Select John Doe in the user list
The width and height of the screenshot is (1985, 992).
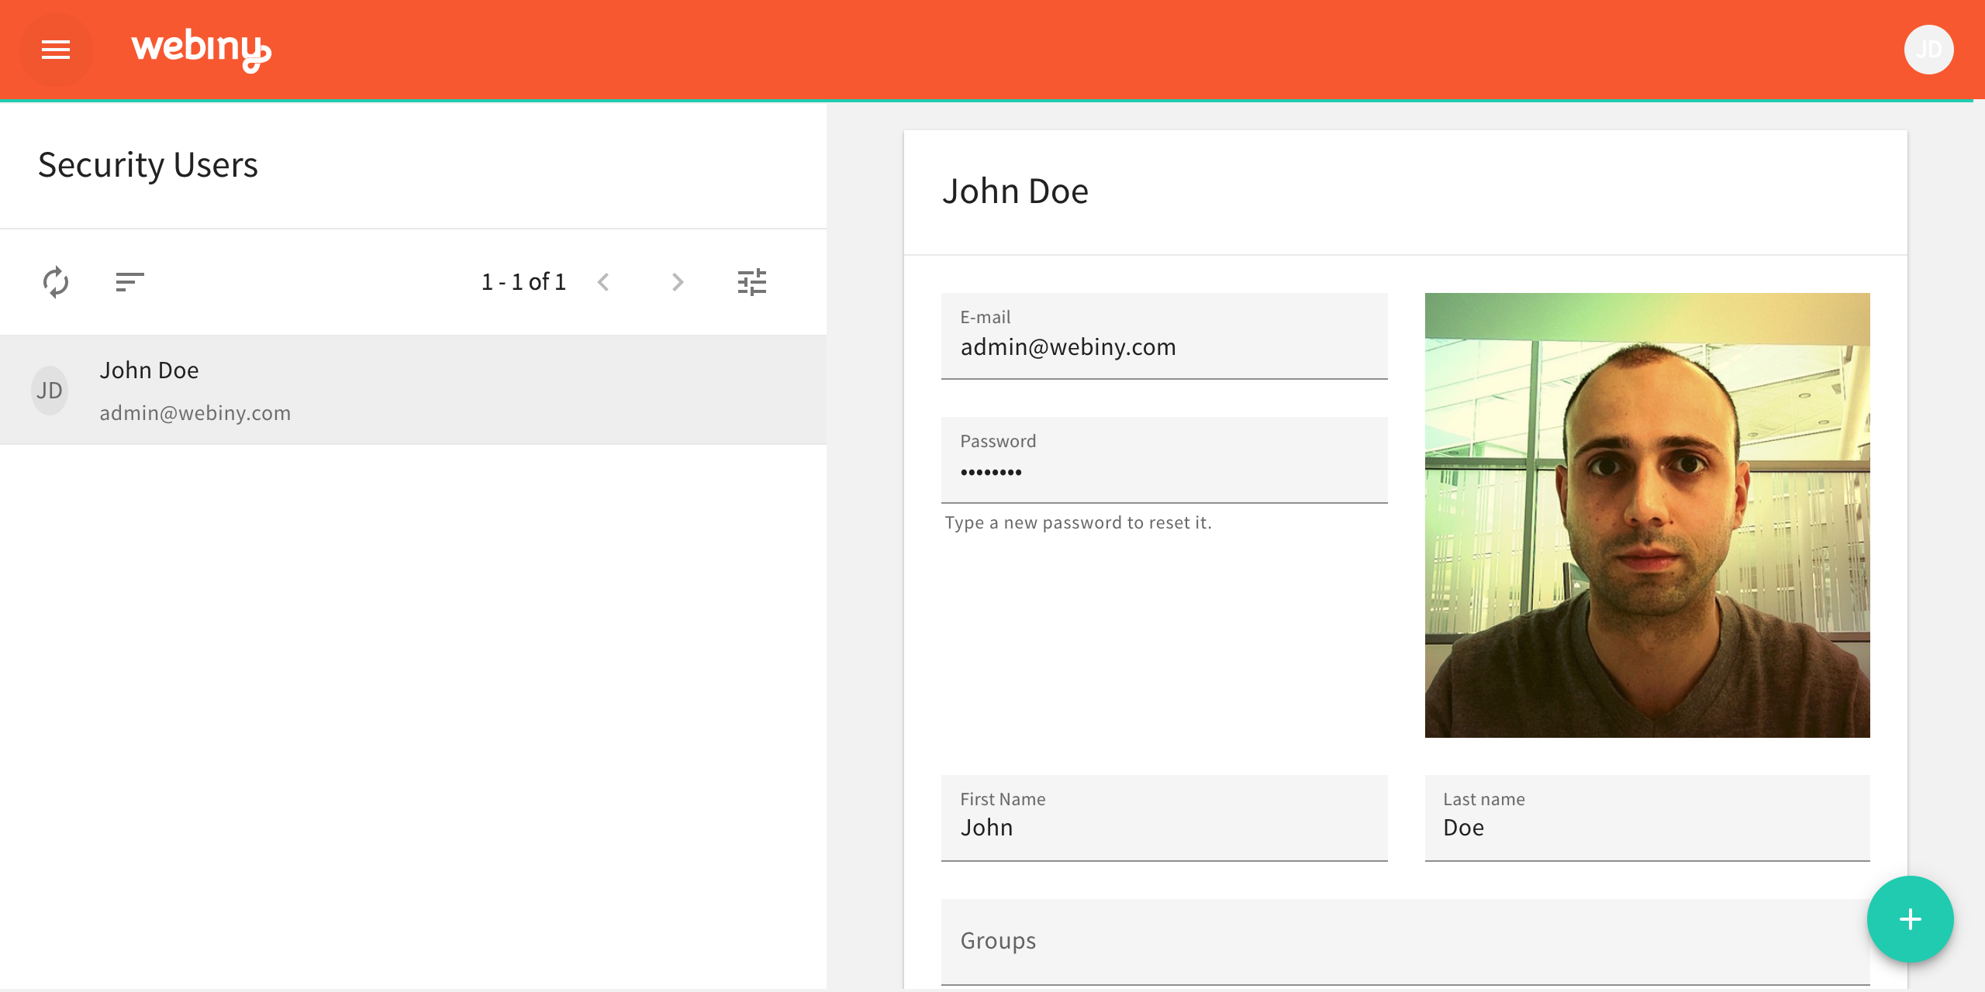coord(149,370)
